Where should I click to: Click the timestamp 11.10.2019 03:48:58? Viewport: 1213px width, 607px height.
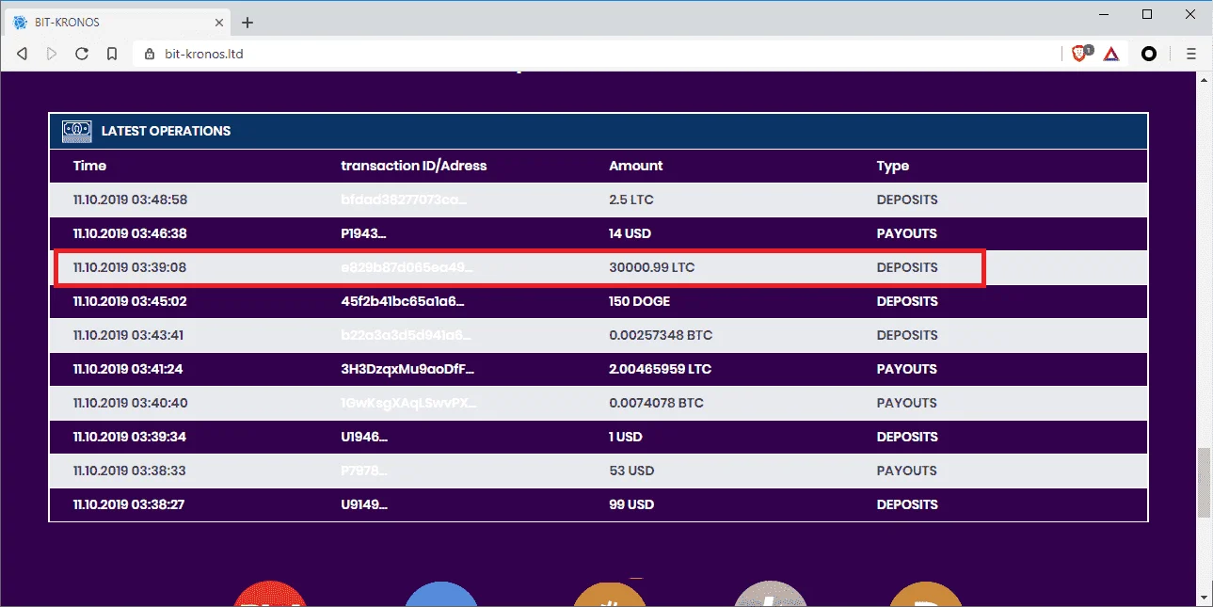click(x=130, y=200)
